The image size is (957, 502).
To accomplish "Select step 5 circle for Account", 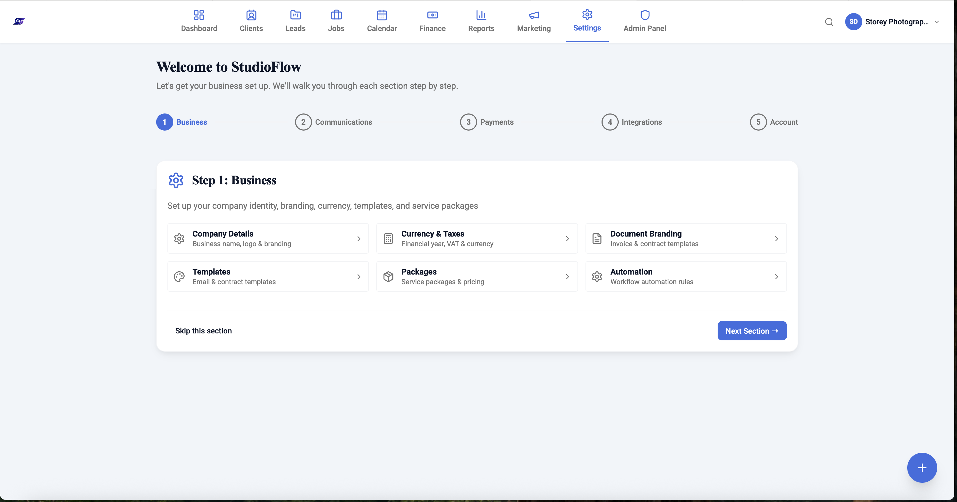I will tap(758, 122).
